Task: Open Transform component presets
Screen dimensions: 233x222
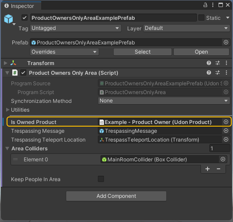Action: point(218,63)
